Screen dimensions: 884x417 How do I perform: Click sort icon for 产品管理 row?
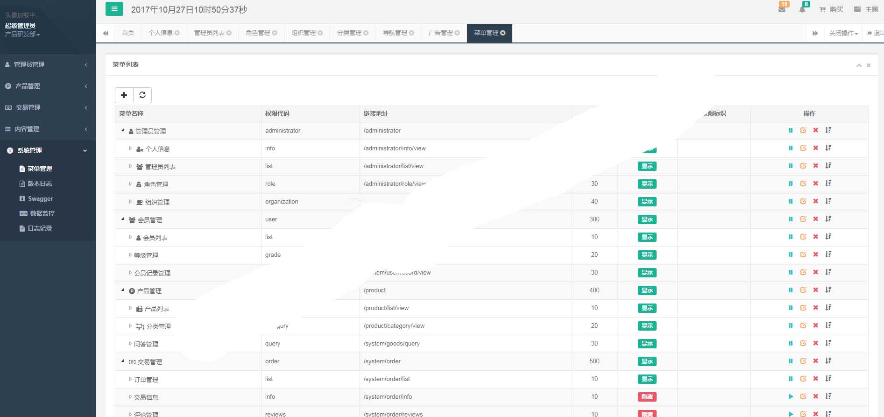[828, 290]
